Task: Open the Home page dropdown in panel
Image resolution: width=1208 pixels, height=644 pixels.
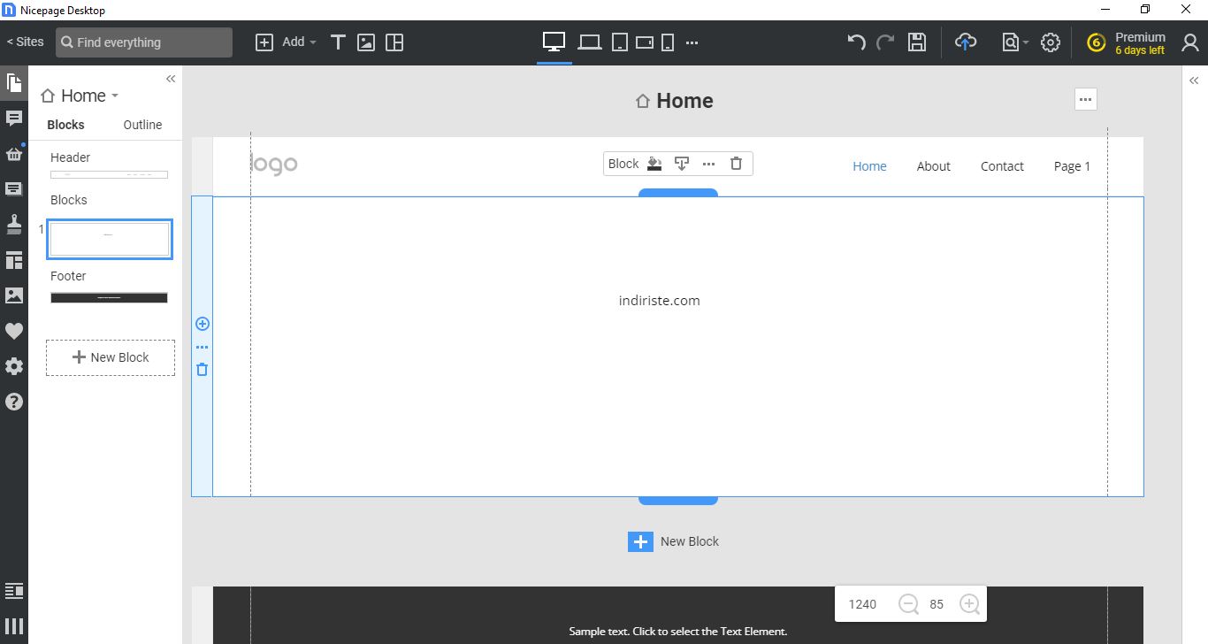Action: 80,96
